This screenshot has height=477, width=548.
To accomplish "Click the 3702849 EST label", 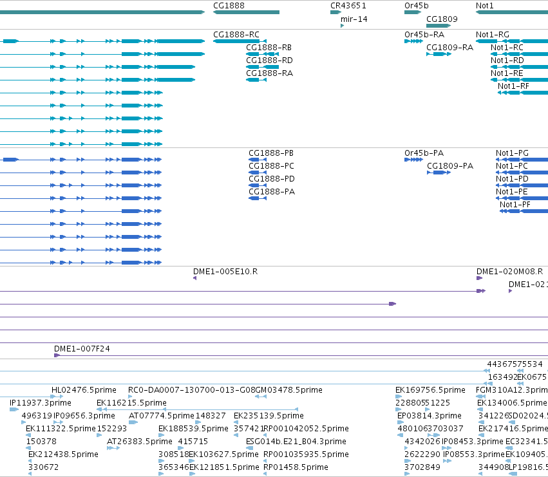I will coord(422,467).
